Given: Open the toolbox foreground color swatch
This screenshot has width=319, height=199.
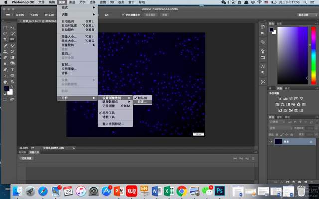Looking at the screenshot, I should [x=6, y=89].
